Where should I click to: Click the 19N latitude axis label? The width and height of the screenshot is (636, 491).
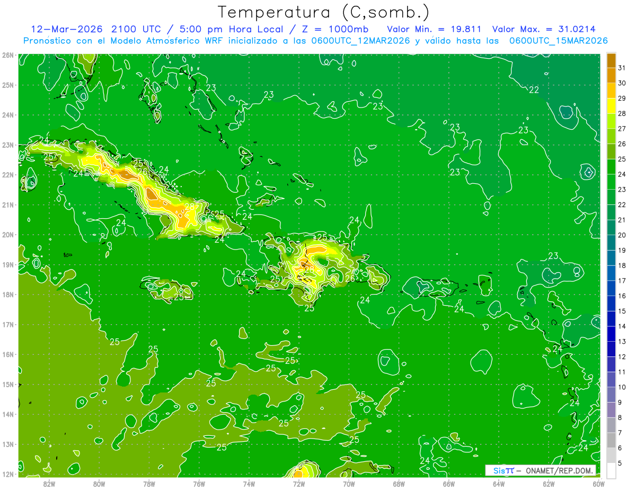click(8, 264)
